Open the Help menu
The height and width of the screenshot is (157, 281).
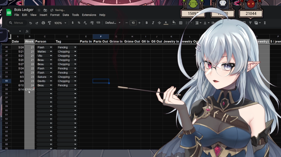point(102,15)
